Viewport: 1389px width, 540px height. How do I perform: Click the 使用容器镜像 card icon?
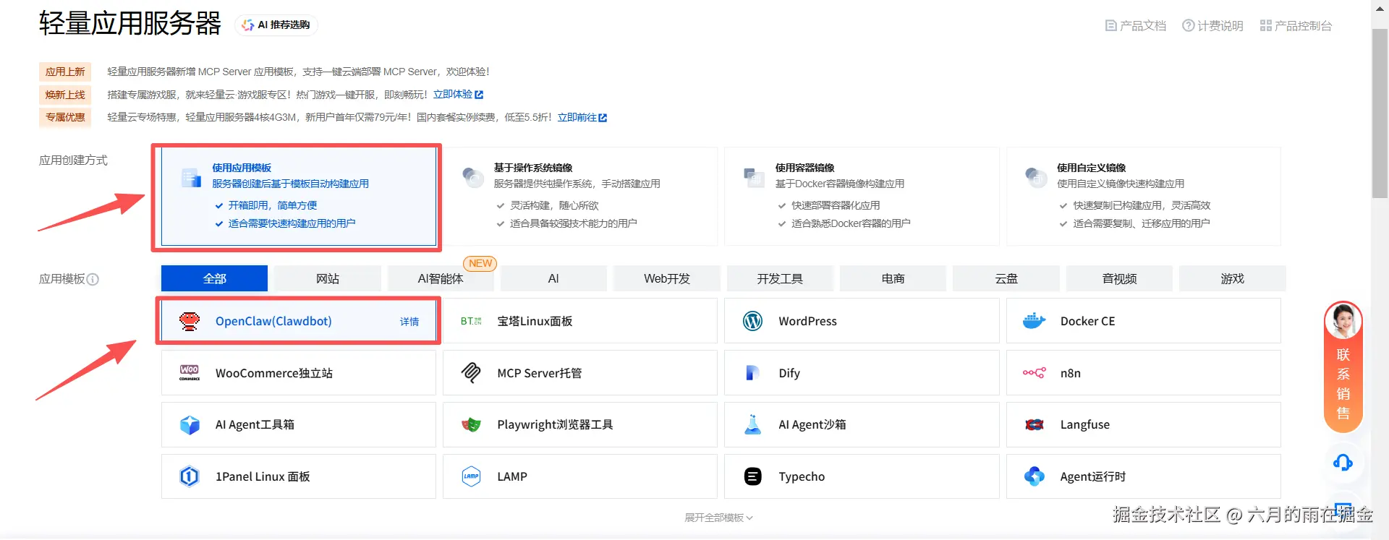pyautogui.click(x=754, y=177)
